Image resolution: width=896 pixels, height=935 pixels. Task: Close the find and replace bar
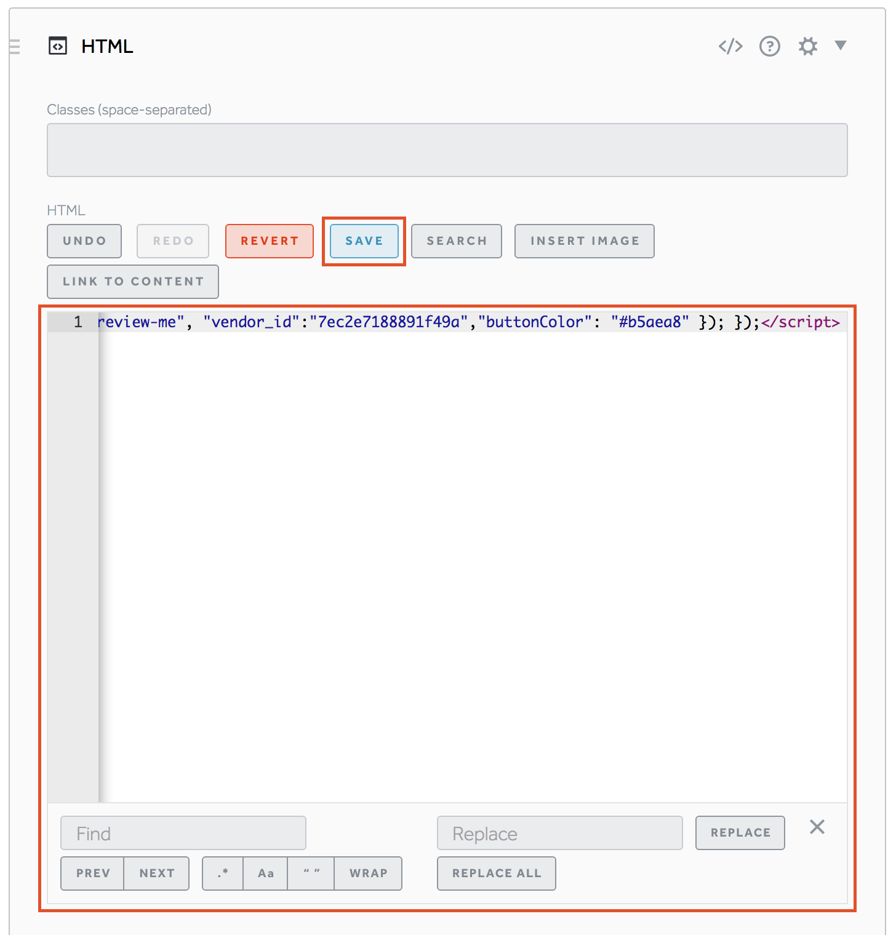[x=817, y=827]
